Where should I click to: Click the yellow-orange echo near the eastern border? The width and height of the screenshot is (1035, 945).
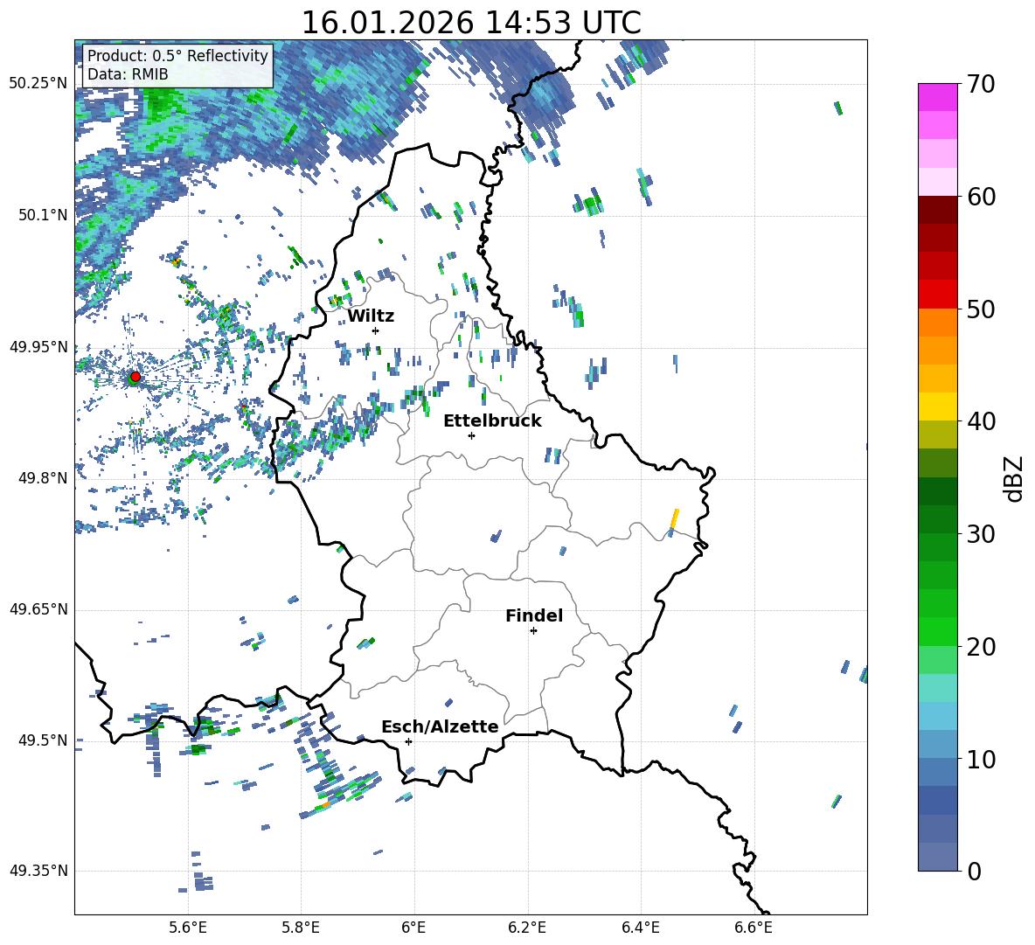pyautogui.click(x=674, y=518)
